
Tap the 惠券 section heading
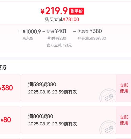[3, 68]
